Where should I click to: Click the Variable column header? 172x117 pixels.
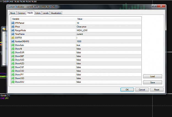tap(43, 19)
